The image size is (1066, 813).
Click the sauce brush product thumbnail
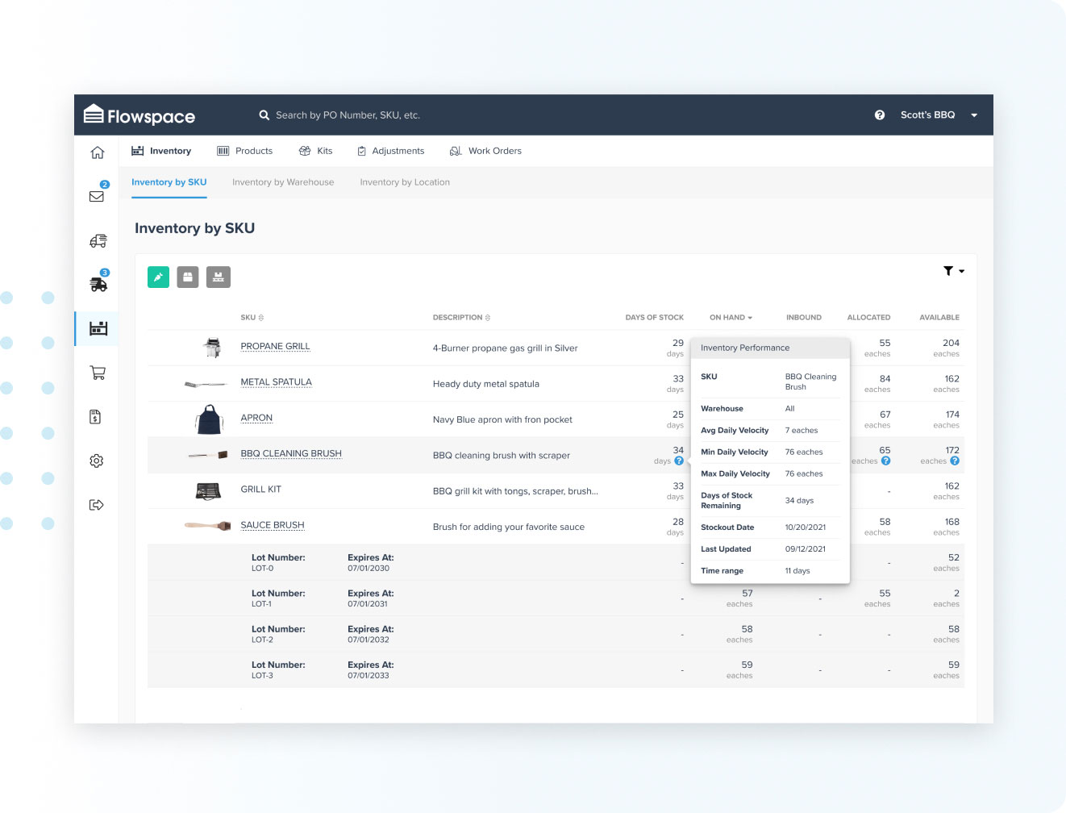pos(207,526)
